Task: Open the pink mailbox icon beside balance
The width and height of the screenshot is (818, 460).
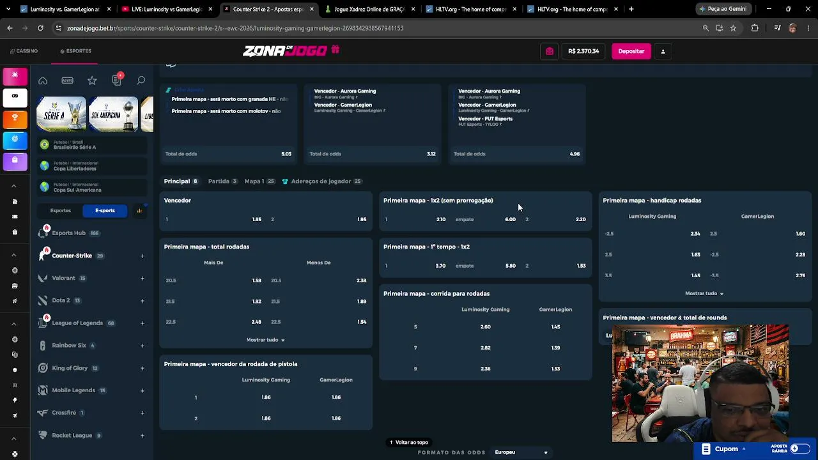Action: point(550,51)
